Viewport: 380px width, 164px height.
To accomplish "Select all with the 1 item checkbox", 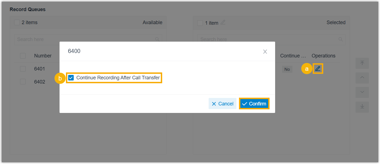I will 200,23.
